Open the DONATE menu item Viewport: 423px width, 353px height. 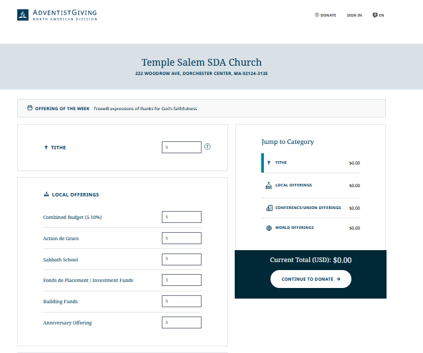tap(326, 15)
